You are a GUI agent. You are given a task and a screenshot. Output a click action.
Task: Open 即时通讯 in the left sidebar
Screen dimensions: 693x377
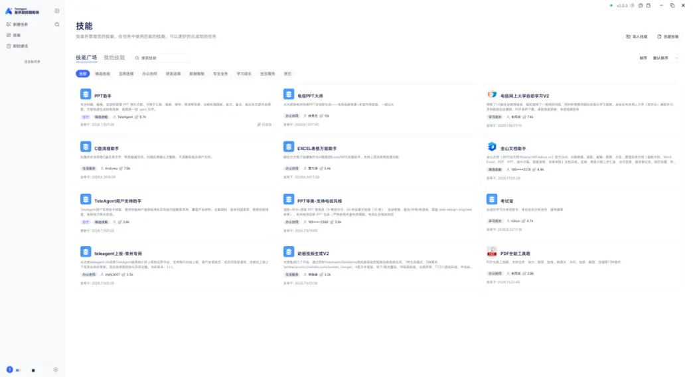pyautogui.click(x=21, y=46)
